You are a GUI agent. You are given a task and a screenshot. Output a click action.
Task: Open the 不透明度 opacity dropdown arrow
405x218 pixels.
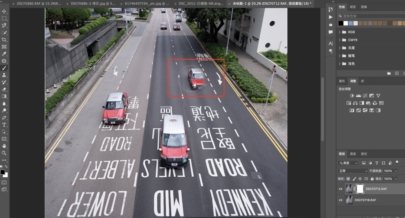pyautogui.click(x=396, y=171)
